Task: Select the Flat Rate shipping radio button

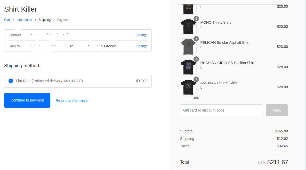Action: pyautogui.click(x=11, y=81)
